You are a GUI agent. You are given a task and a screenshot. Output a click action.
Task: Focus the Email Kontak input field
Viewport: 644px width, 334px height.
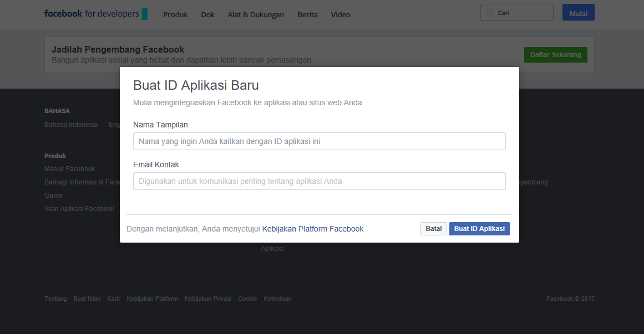[x=319, y=181]
